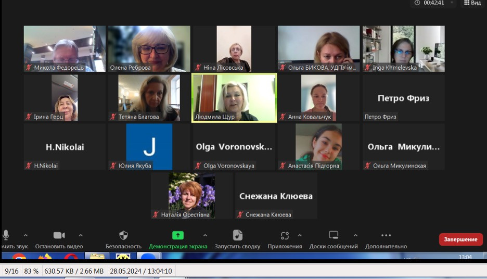Image resolution: width=487 pixels, height=279 pixels.
Task: Select Тетяна Благова video tile
Action: click(x=149, y=98)
